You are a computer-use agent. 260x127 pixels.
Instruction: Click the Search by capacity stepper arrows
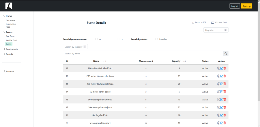tap(85, 47)
